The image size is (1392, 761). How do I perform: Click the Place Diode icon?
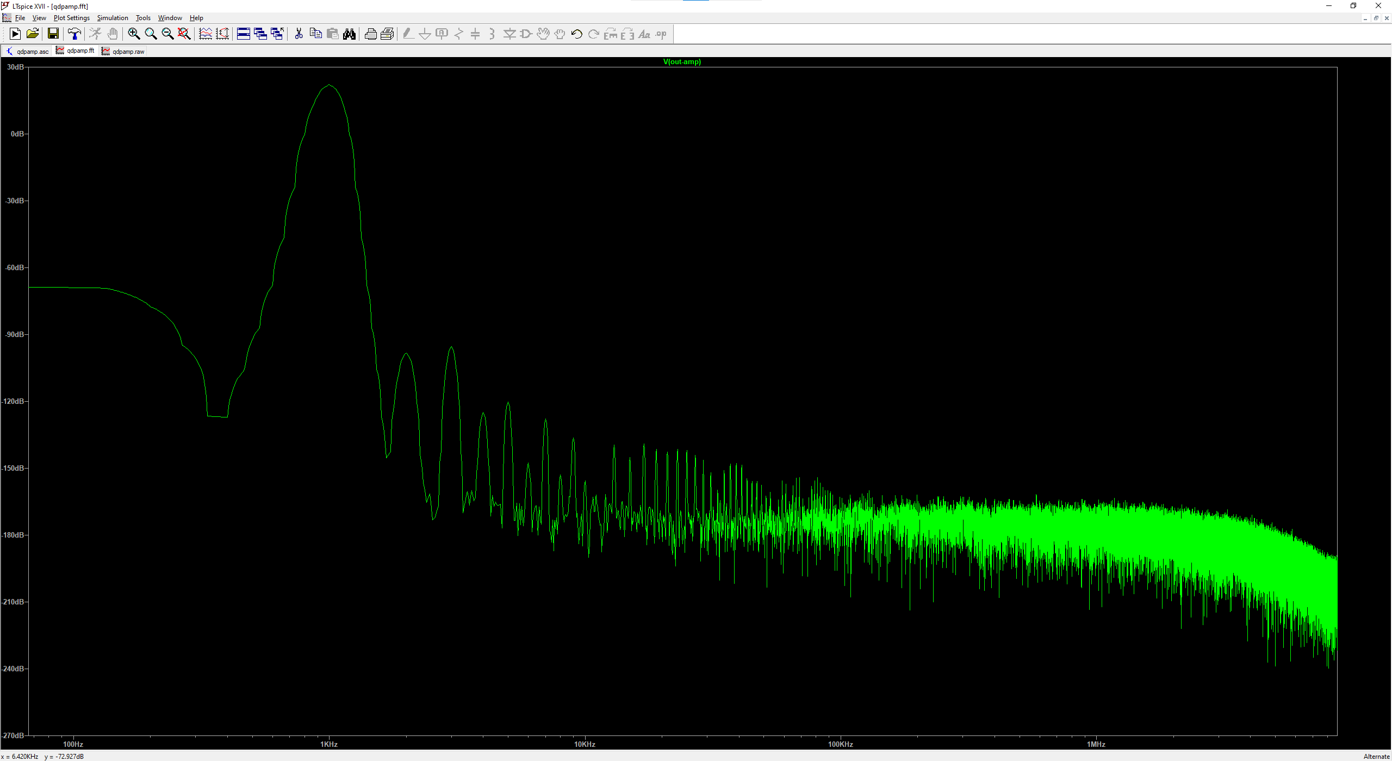click(509, 34)
